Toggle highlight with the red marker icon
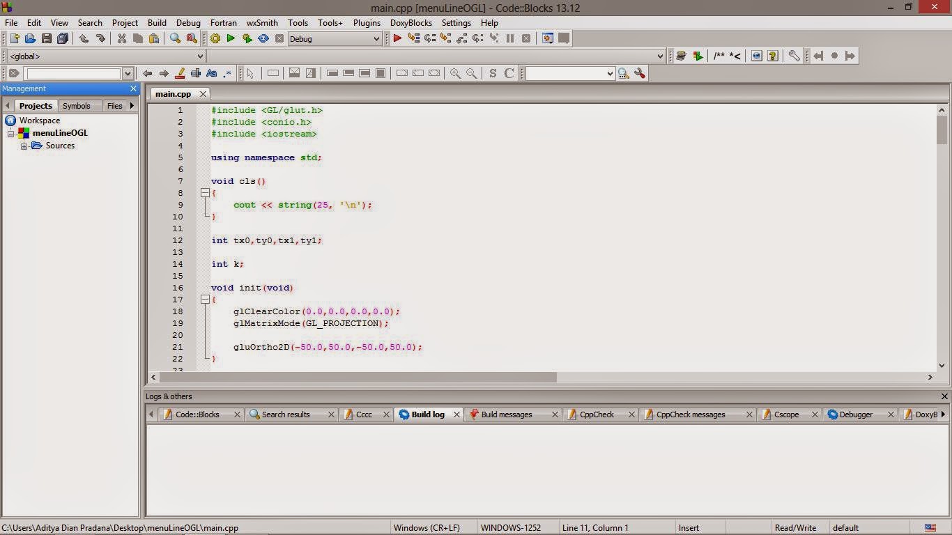The width and height of the screenshot is (952, 535). [x=180, y=73]
